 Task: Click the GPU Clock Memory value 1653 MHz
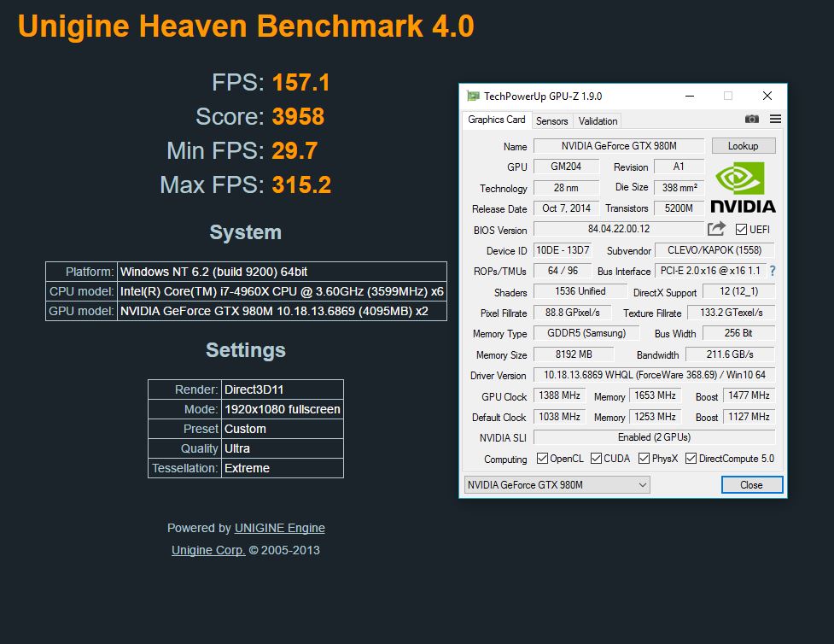point(656,395)
